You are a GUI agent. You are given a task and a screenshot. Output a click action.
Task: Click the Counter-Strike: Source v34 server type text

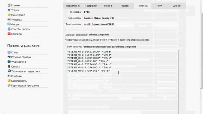coord(99,18)
